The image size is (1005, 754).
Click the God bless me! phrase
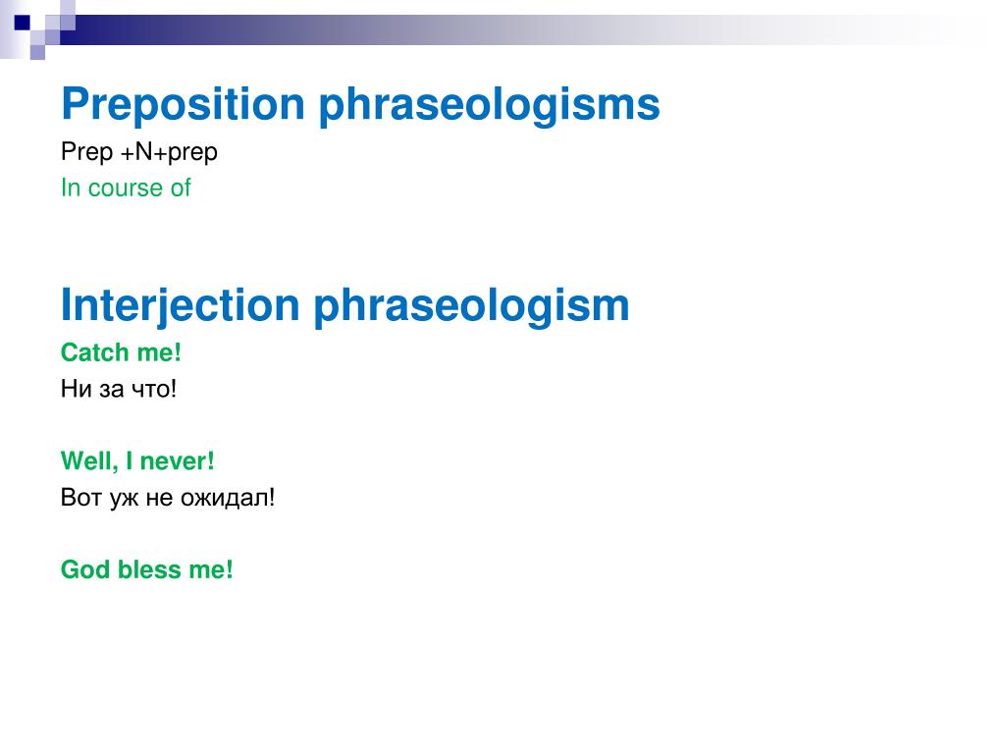(x=147, y=569)
